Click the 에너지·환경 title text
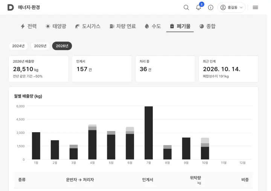Image resolution: width=271 pixels, height=191 pixels. (x=29, y=8)
